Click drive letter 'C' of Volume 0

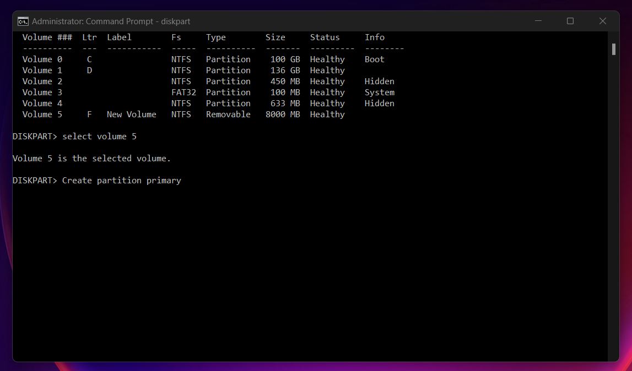point(89,59)
